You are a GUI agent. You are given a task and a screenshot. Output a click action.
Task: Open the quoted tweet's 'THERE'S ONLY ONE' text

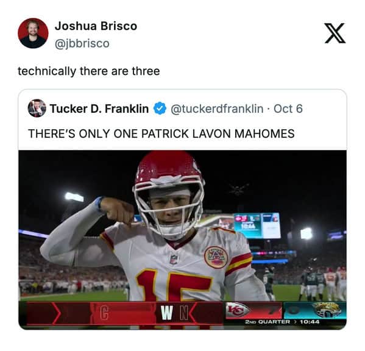point(161,133)
